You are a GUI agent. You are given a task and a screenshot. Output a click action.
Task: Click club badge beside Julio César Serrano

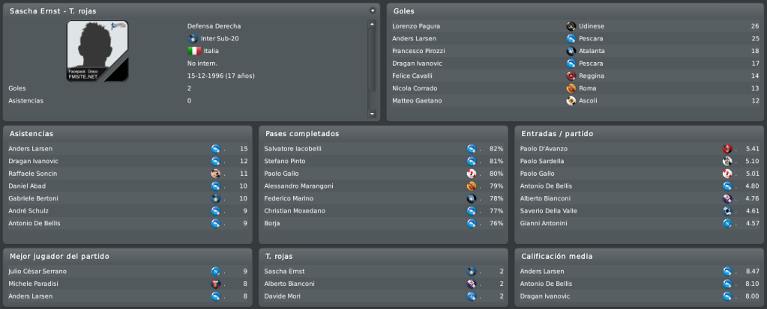point(216,271)
